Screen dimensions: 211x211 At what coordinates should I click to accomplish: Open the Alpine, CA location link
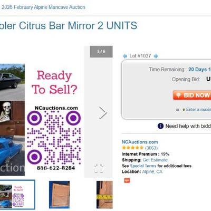pyautogui.click(x=152, y=171)
